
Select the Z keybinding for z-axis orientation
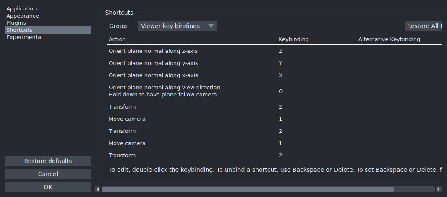(x=280, y=51)
